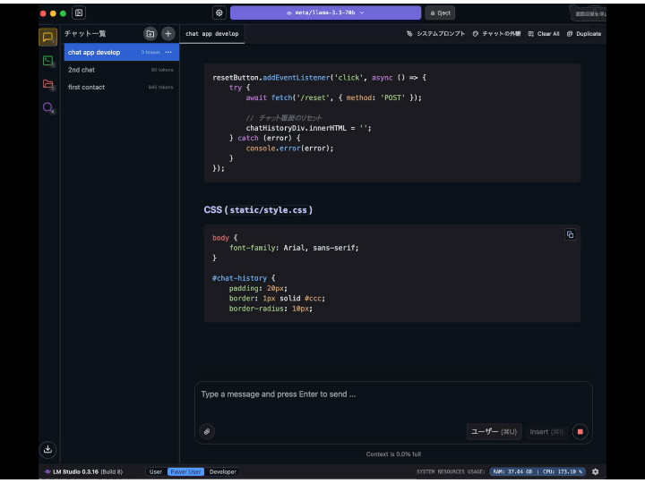
Task: Open My Models folder sidebar icon
Action: [x=48, y=84]
